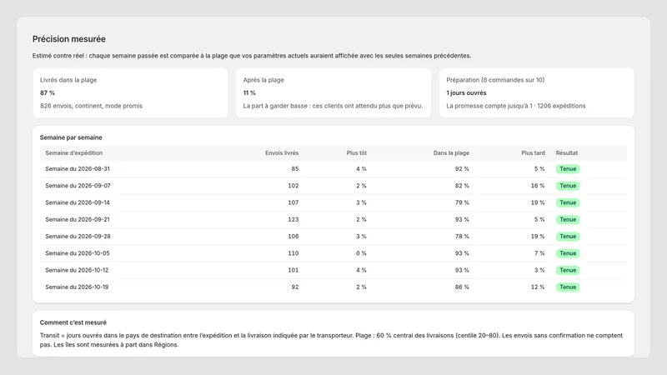Select row 'Semaine du 2026-09-28'
Viewport: 667px width, 375px height.
point(333,237)
